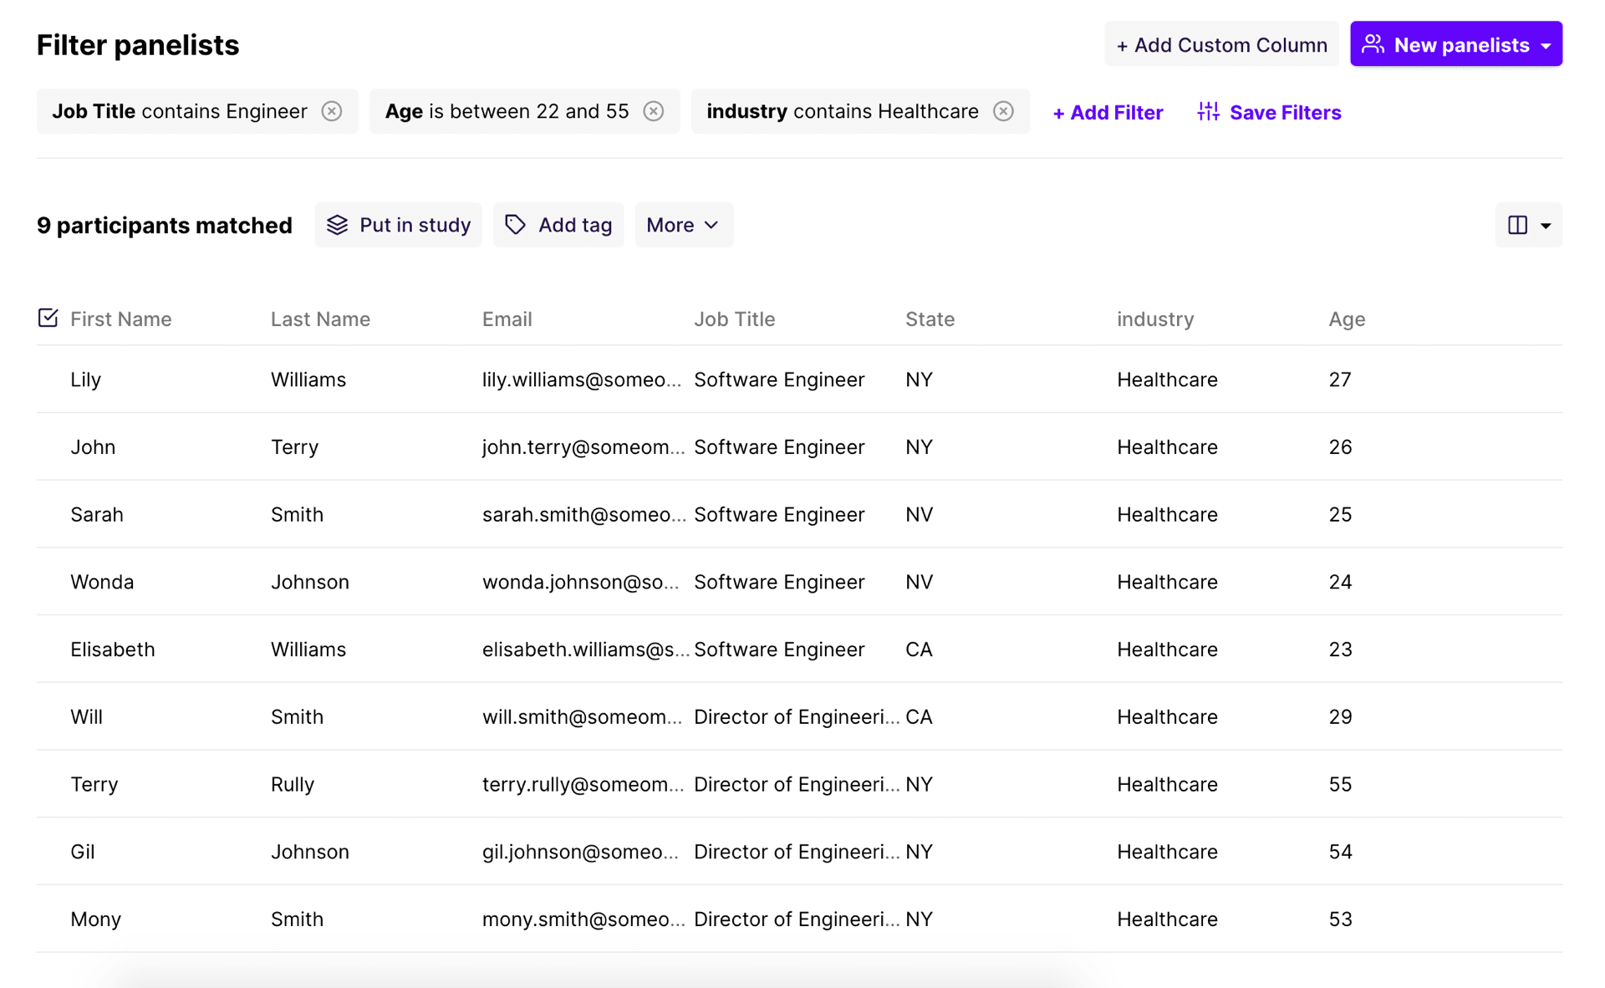Image resolution: width=1605 pixels, height=988 pixels.
Task: Click the Add Filter link
Action: [1108, 111]
